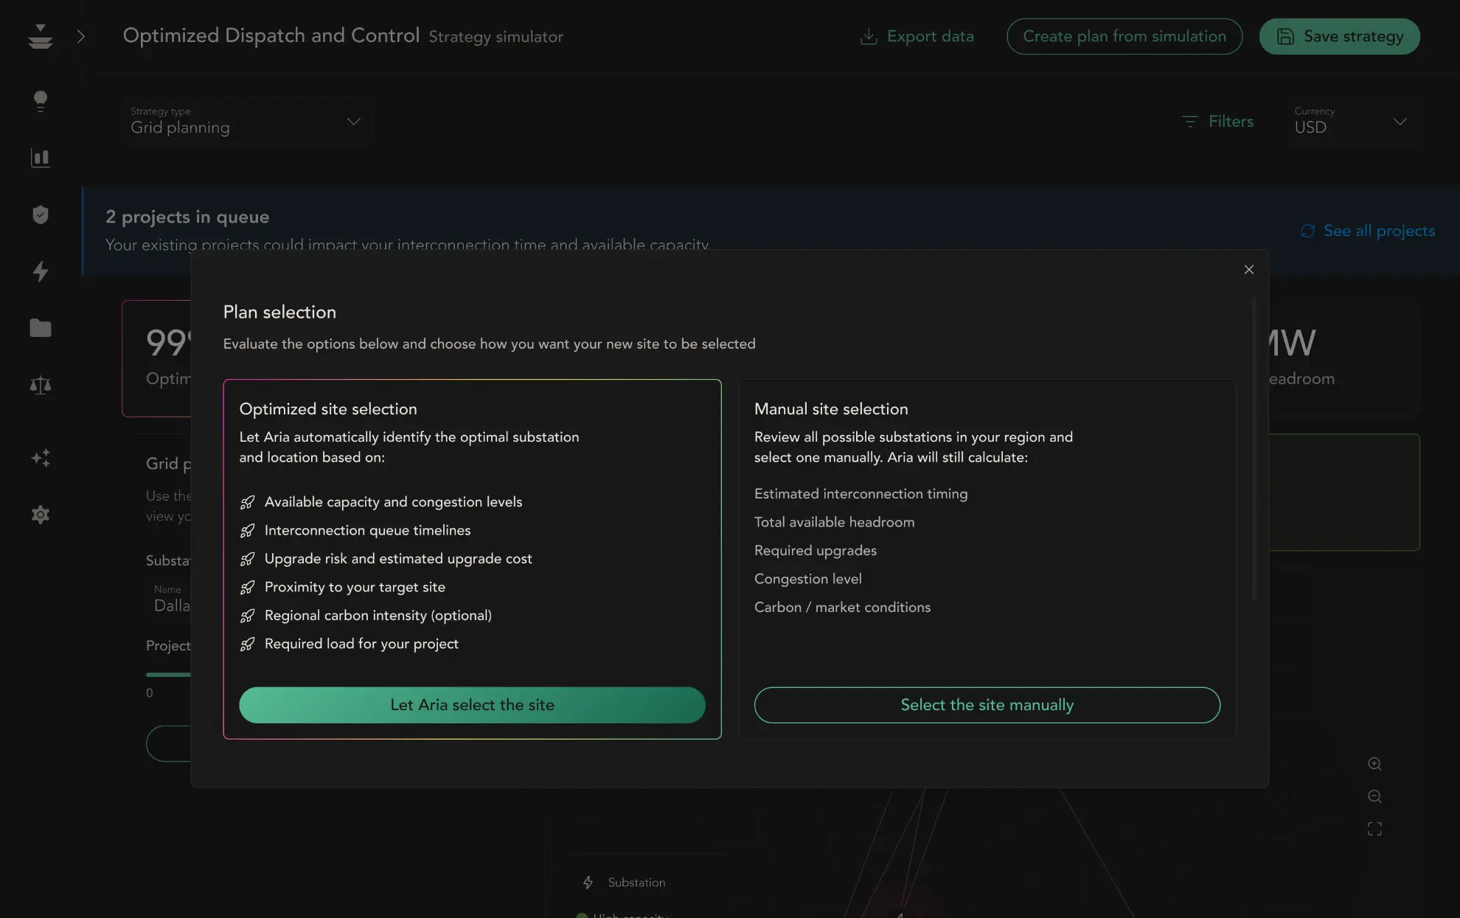
Task: Select the Manual site selection card title
Action: coord(831,409)
